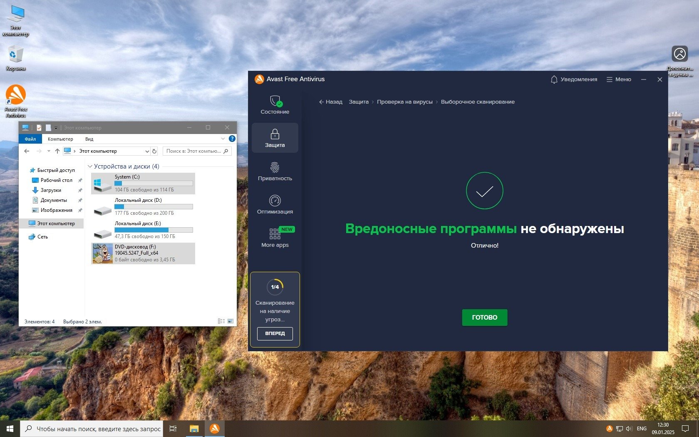This screenshot has width=699, height=437.
Task: Click the Explorer search field
Action: pos(193,151)
